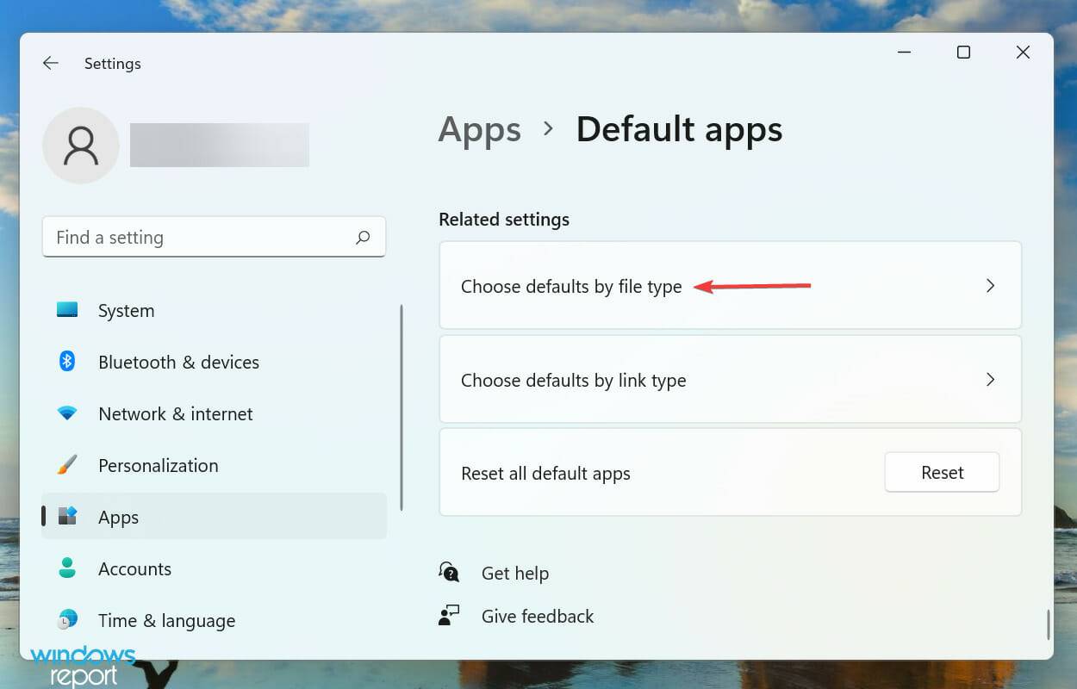Image resolution: width=1077 pixels, height=689 pixels.
Task: Open the Give feedback icon
Action: pyautogui.click(x=449, y=615)
